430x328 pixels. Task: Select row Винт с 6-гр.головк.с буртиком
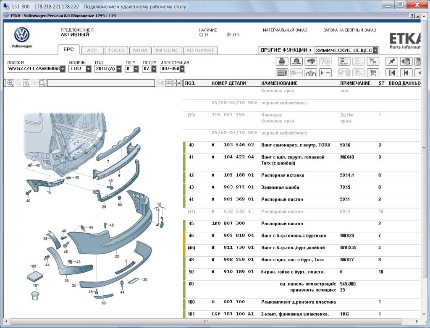(302, 238)
